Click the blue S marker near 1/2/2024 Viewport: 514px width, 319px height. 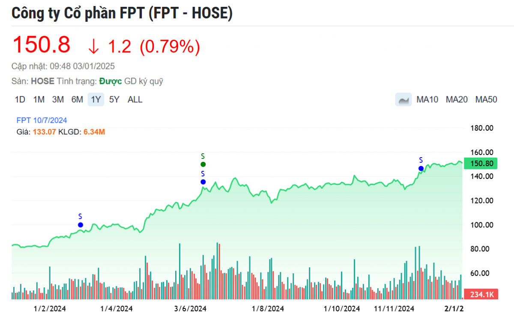tap(80, 225)
